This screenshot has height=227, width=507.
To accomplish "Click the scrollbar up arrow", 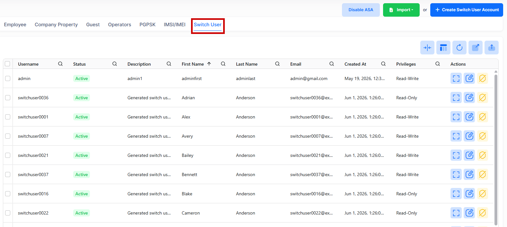I will pyautogui.click(x=496, y=72).
